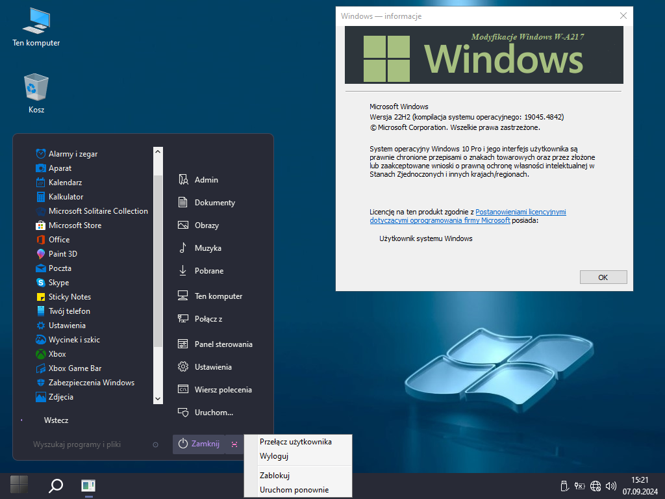Click the taskbar search magnifier icon
665x499 pixels.
pos(56,485)
